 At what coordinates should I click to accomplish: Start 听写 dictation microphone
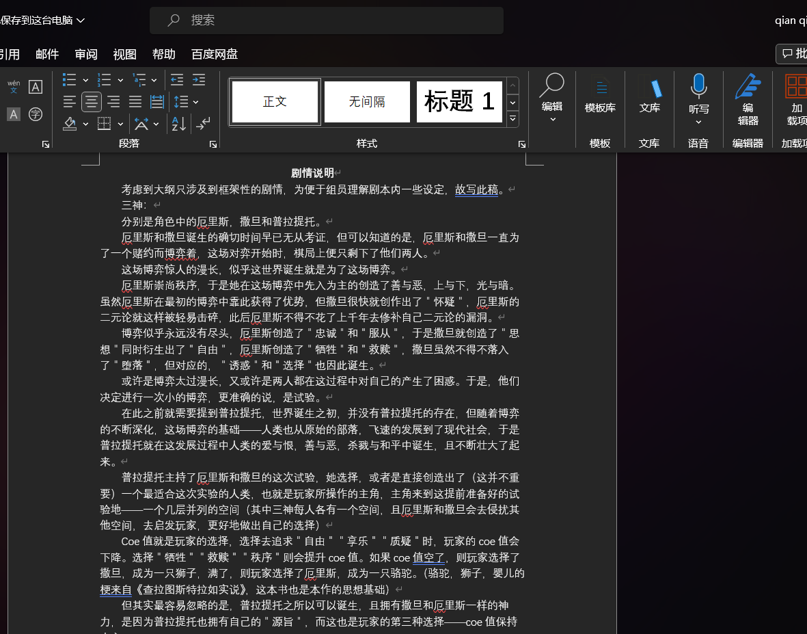tap(698, 93)
